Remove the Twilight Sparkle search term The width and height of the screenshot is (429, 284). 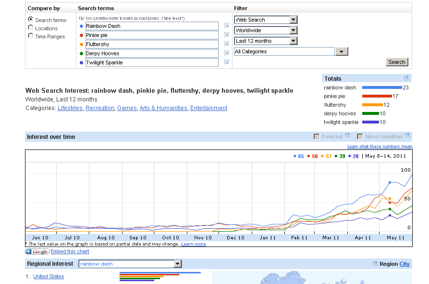click(x=227, y=62)
